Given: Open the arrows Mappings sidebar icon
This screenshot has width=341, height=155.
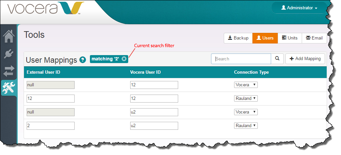Looking at the screenshot, I should [9, 71].
